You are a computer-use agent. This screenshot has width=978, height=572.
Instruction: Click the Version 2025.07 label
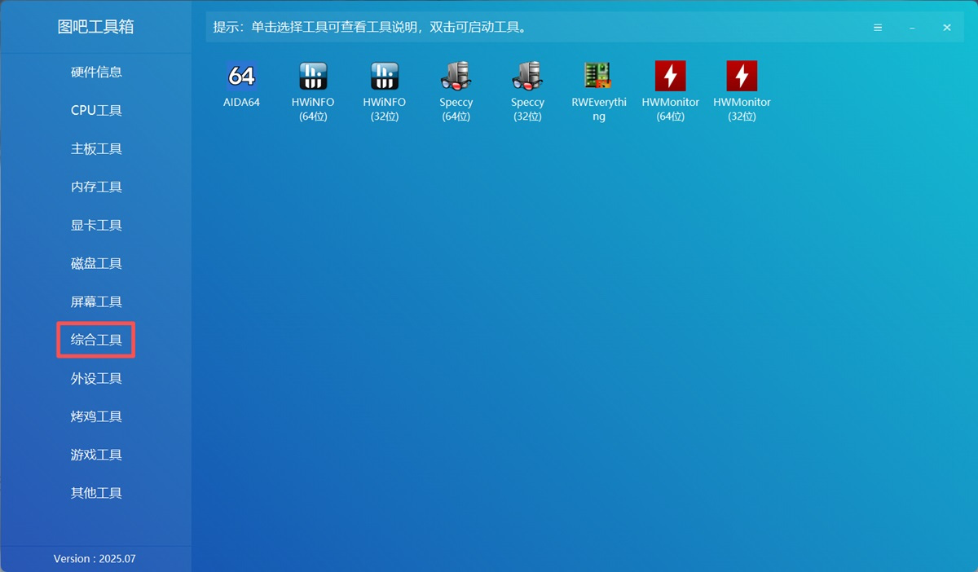pos(95,558)
